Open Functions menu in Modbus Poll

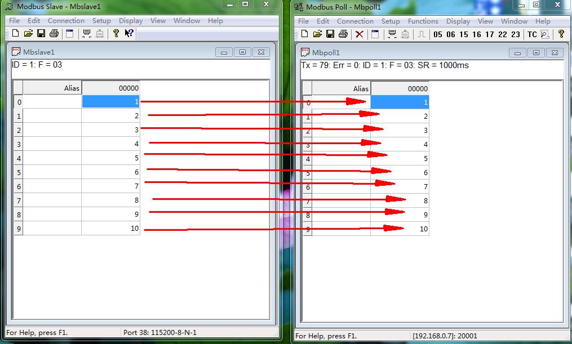pyautogui.click(x=423, y=21)
